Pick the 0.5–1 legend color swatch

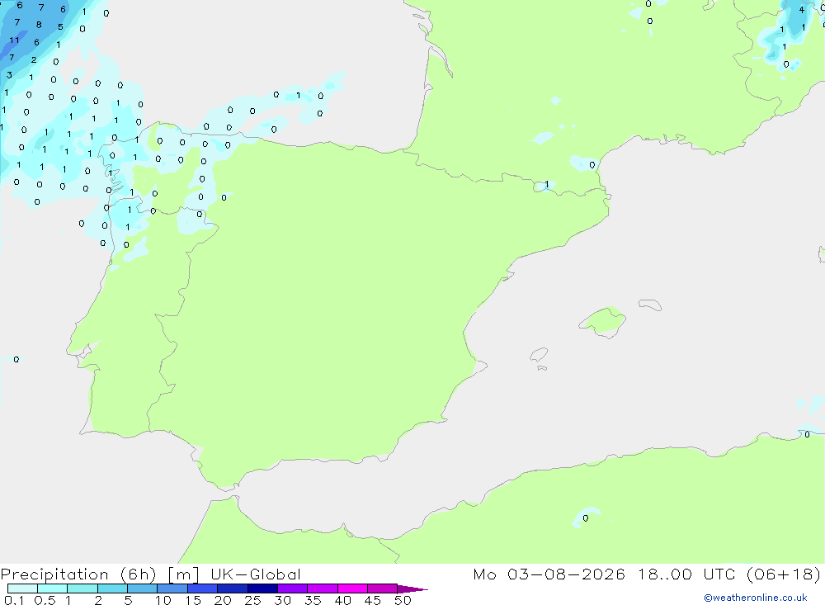[52, 588]
